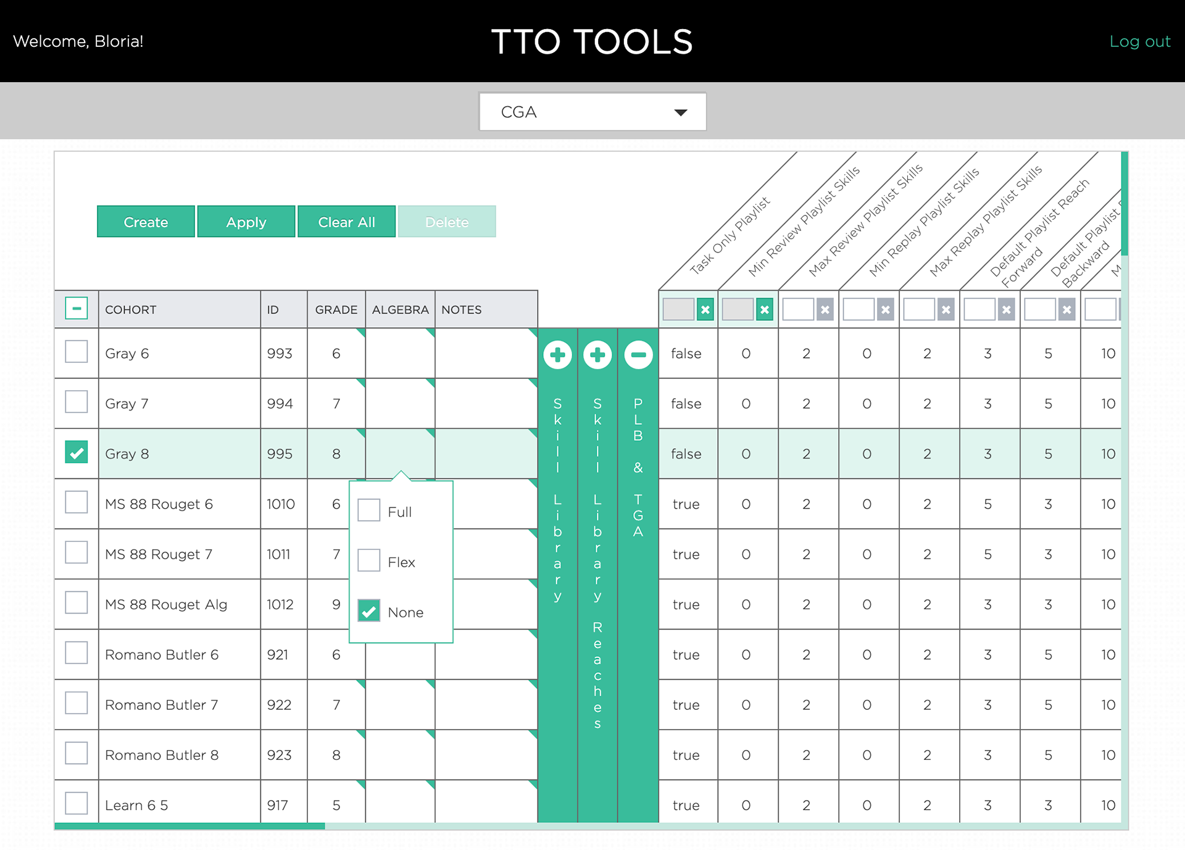Check the Romano Butler 7 row
This screenshot has height=850, width=1185.
(x=77, y=703)
